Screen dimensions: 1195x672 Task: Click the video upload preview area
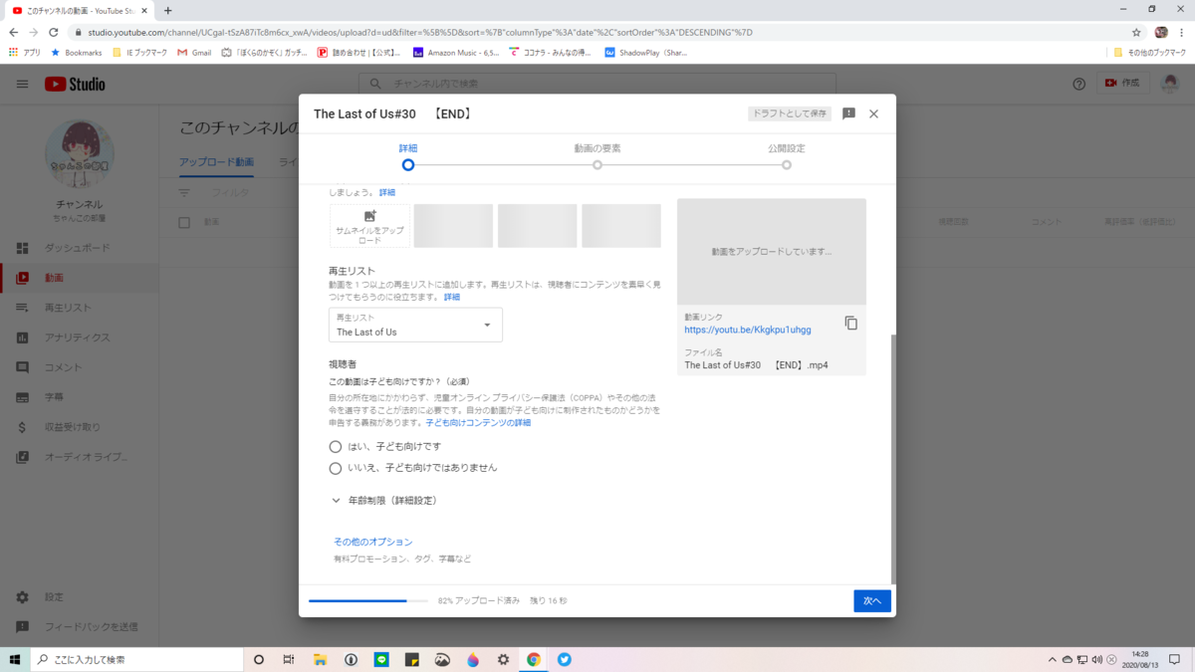[772, 252]
